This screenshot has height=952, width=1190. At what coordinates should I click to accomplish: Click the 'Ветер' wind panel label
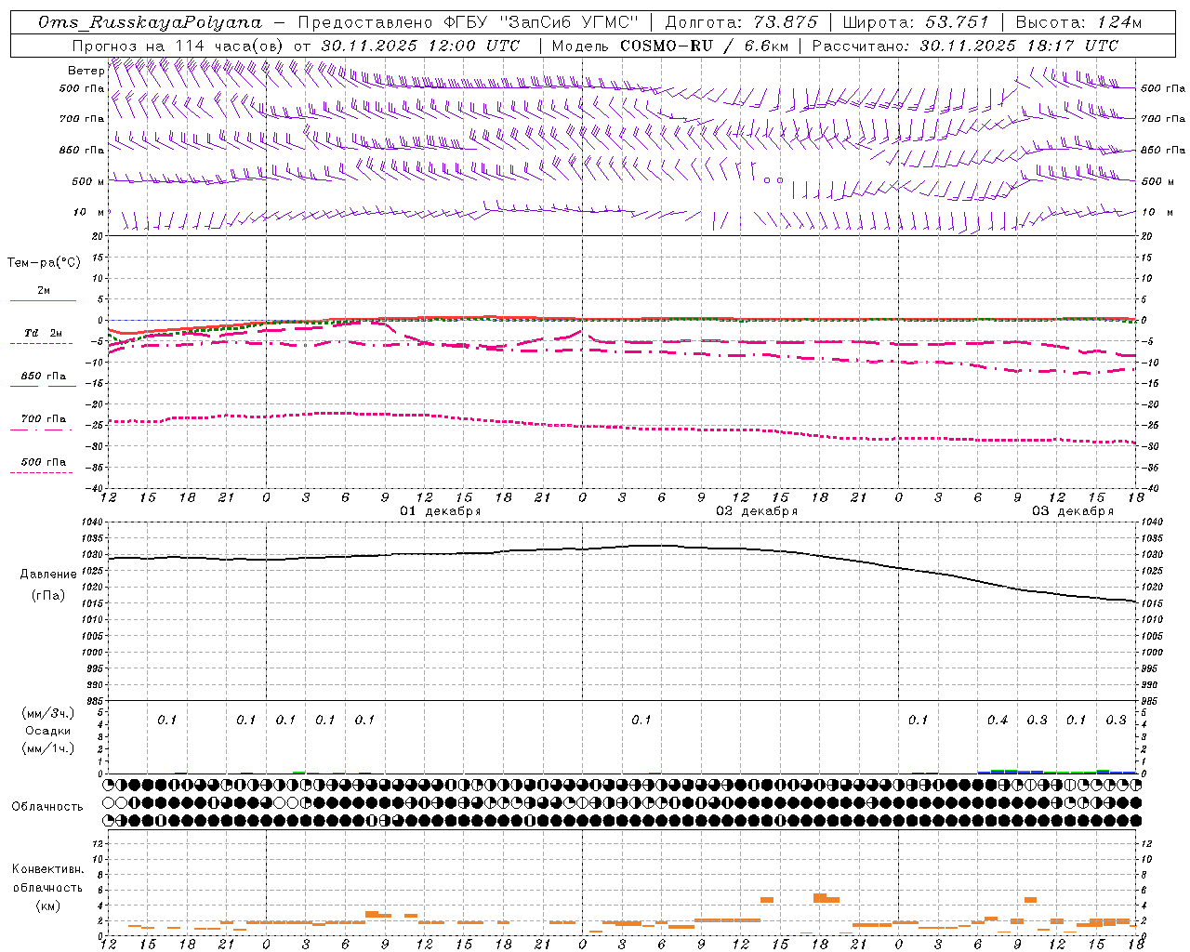click(x=86, y=71)
